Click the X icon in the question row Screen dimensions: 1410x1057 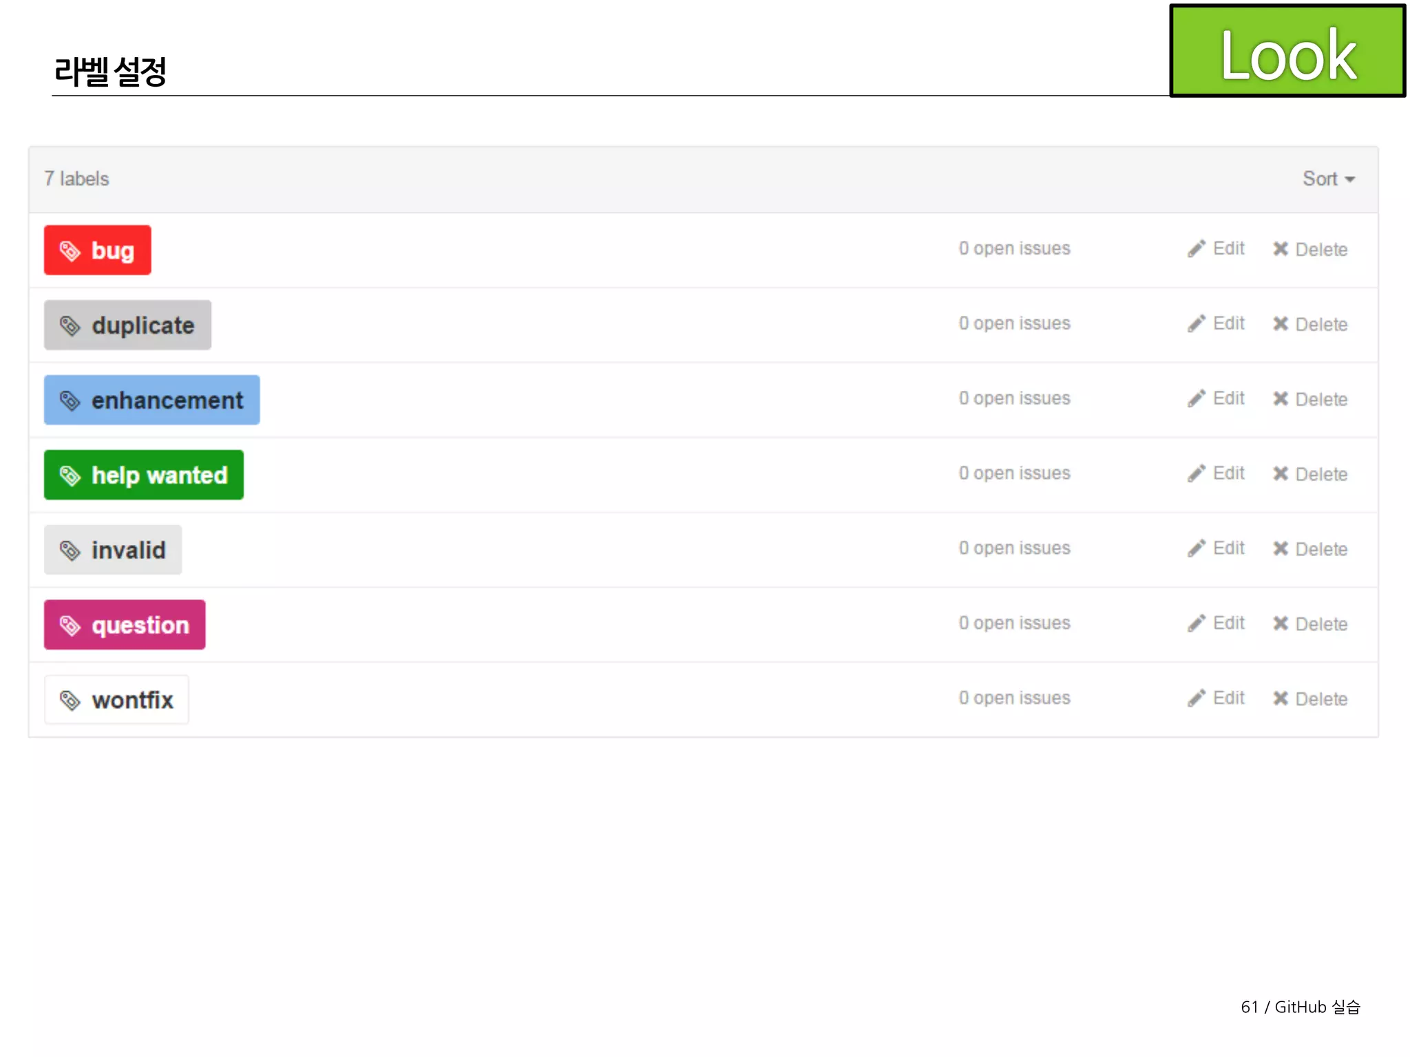tap(1281, 623)
